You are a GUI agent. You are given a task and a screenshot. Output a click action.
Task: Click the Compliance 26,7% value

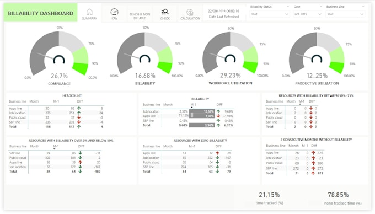click(59, 76)
